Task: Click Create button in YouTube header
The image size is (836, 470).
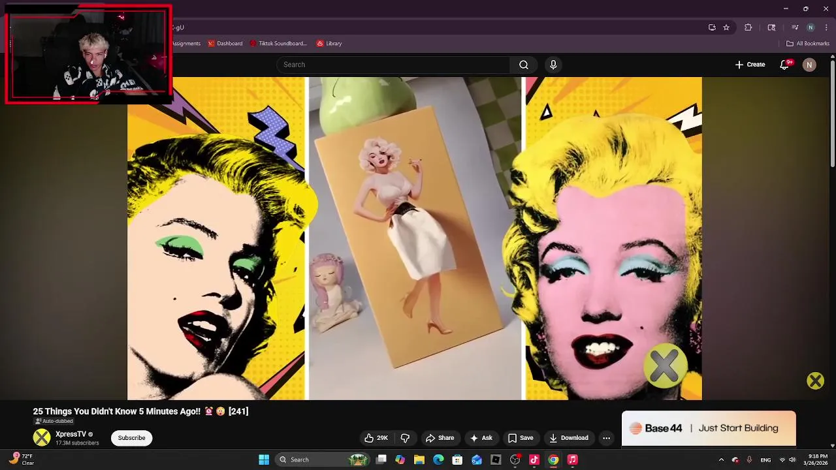Action: point(750,65)
